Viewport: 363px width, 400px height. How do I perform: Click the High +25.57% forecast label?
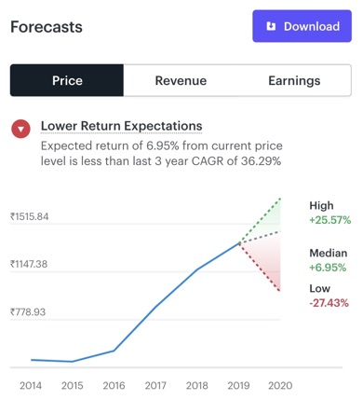tap(329, 213)
